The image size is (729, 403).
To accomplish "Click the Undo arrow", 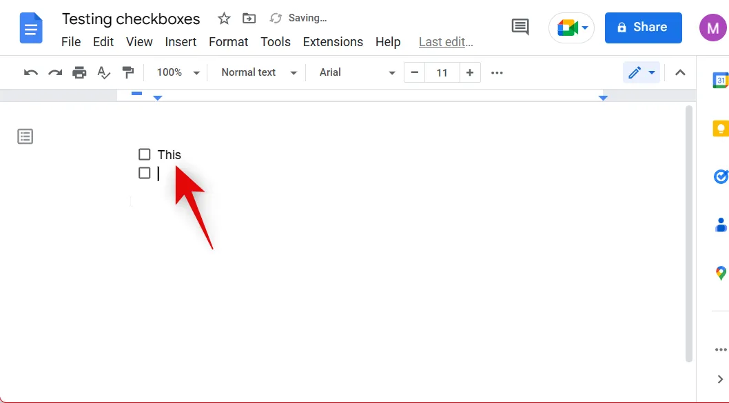I will [31, 72].
